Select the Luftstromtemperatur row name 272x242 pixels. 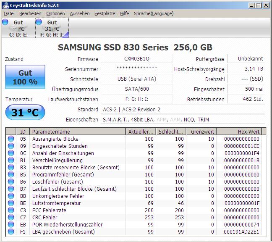pyautogui.click(x=56, y=203)
